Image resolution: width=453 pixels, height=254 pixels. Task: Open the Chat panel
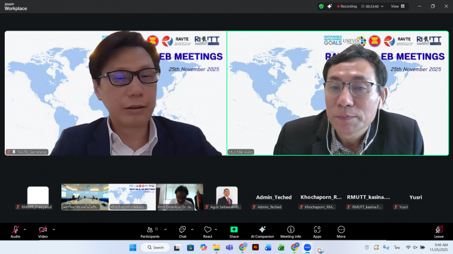182,231
